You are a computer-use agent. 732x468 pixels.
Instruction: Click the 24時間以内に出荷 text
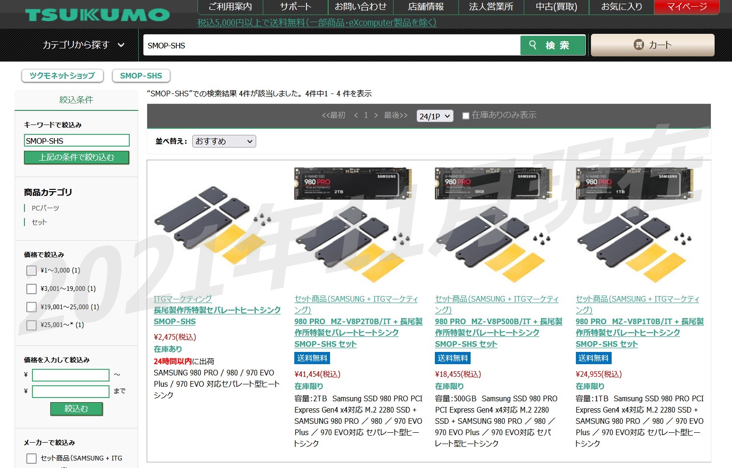click(184, 361)
